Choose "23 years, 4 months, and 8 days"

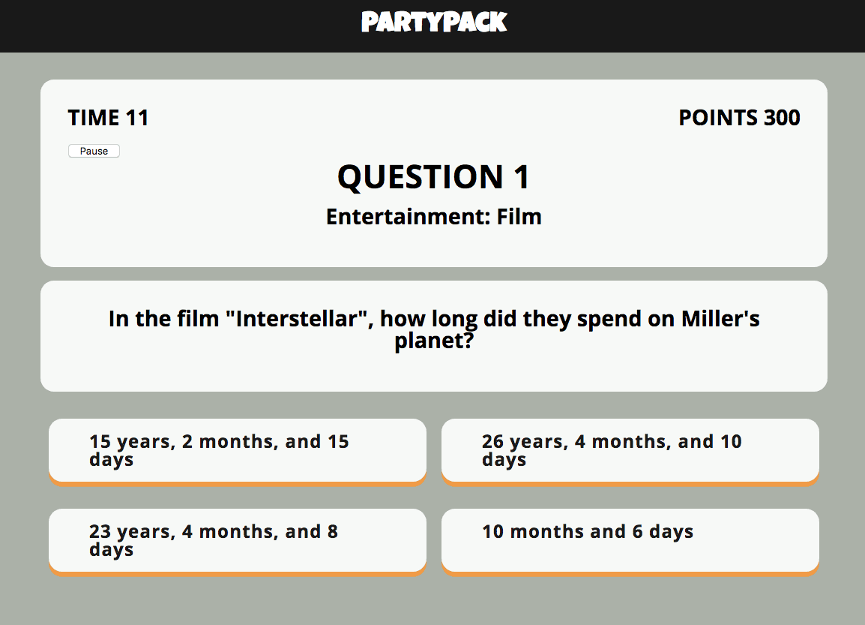[237, 540]
